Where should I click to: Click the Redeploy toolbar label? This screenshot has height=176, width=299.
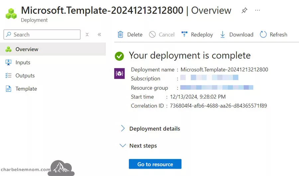(x=202, y=35)
